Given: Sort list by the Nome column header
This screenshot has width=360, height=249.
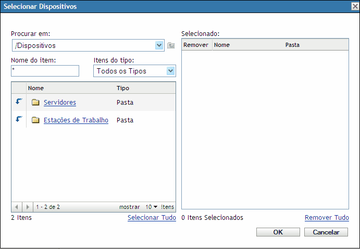Looking at the screenshot, I should click(x=36, y=88).
